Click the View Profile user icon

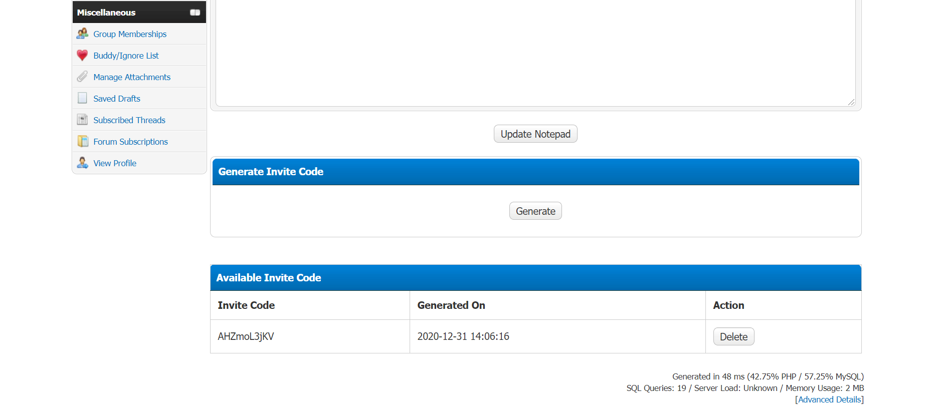tap(82, 163)
